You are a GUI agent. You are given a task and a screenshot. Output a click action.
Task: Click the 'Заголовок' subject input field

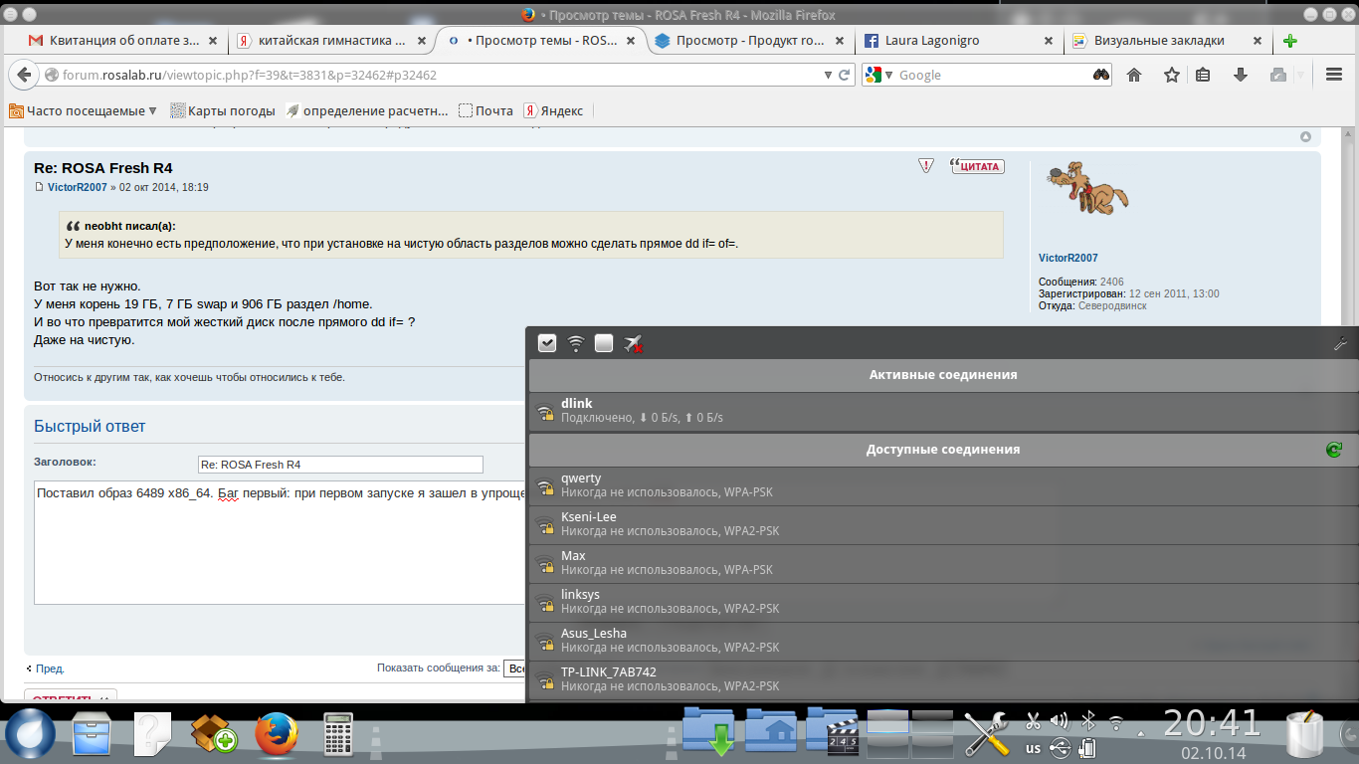pos(340,465)
